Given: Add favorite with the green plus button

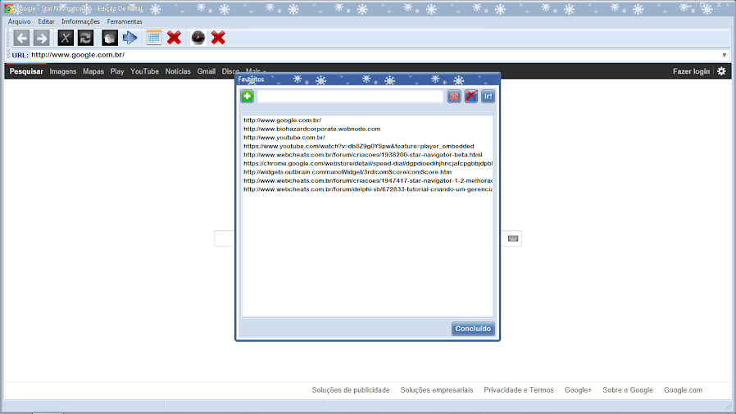Looking at the screenshot, I should point(248,96).
